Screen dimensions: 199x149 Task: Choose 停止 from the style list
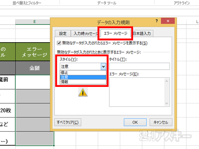(83, 72)
